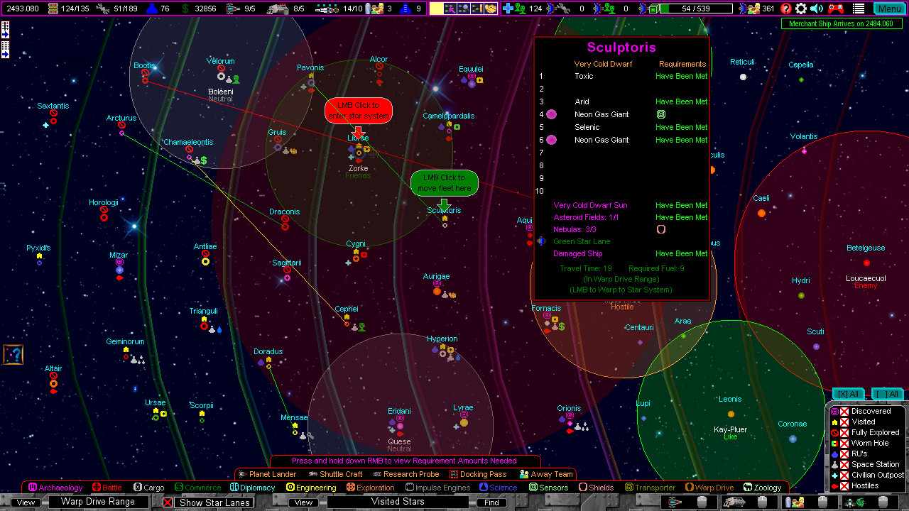The image size is (909, 511).
Task: Open the help question mark icon
Action: [785, 9]
